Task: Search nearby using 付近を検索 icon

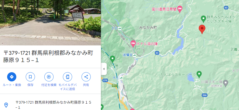Action: [x=49, y=77]
